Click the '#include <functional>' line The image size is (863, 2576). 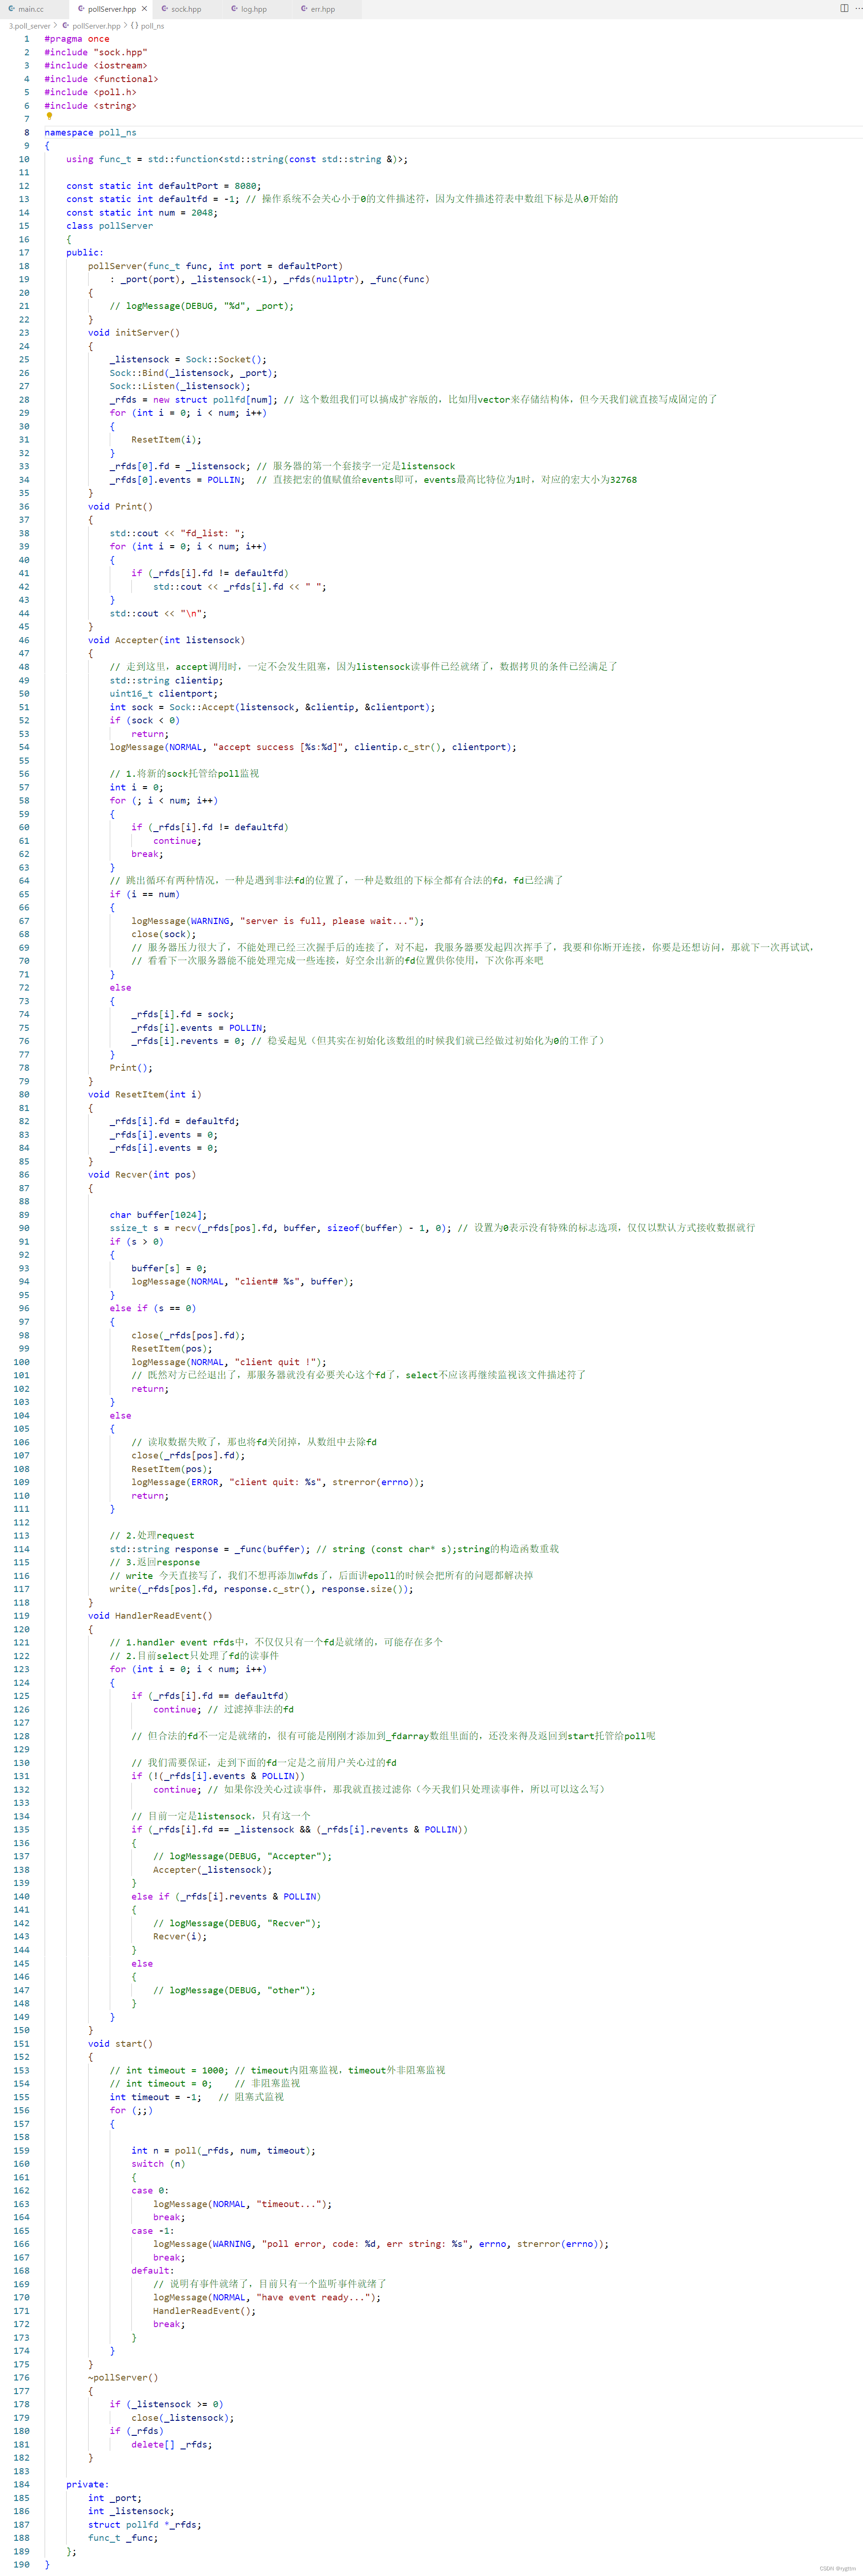[101, 79]
